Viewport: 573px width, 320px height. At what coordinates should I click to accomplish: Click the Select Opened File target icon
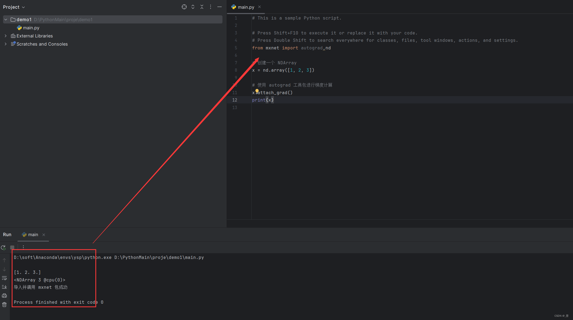coord(184,7)
